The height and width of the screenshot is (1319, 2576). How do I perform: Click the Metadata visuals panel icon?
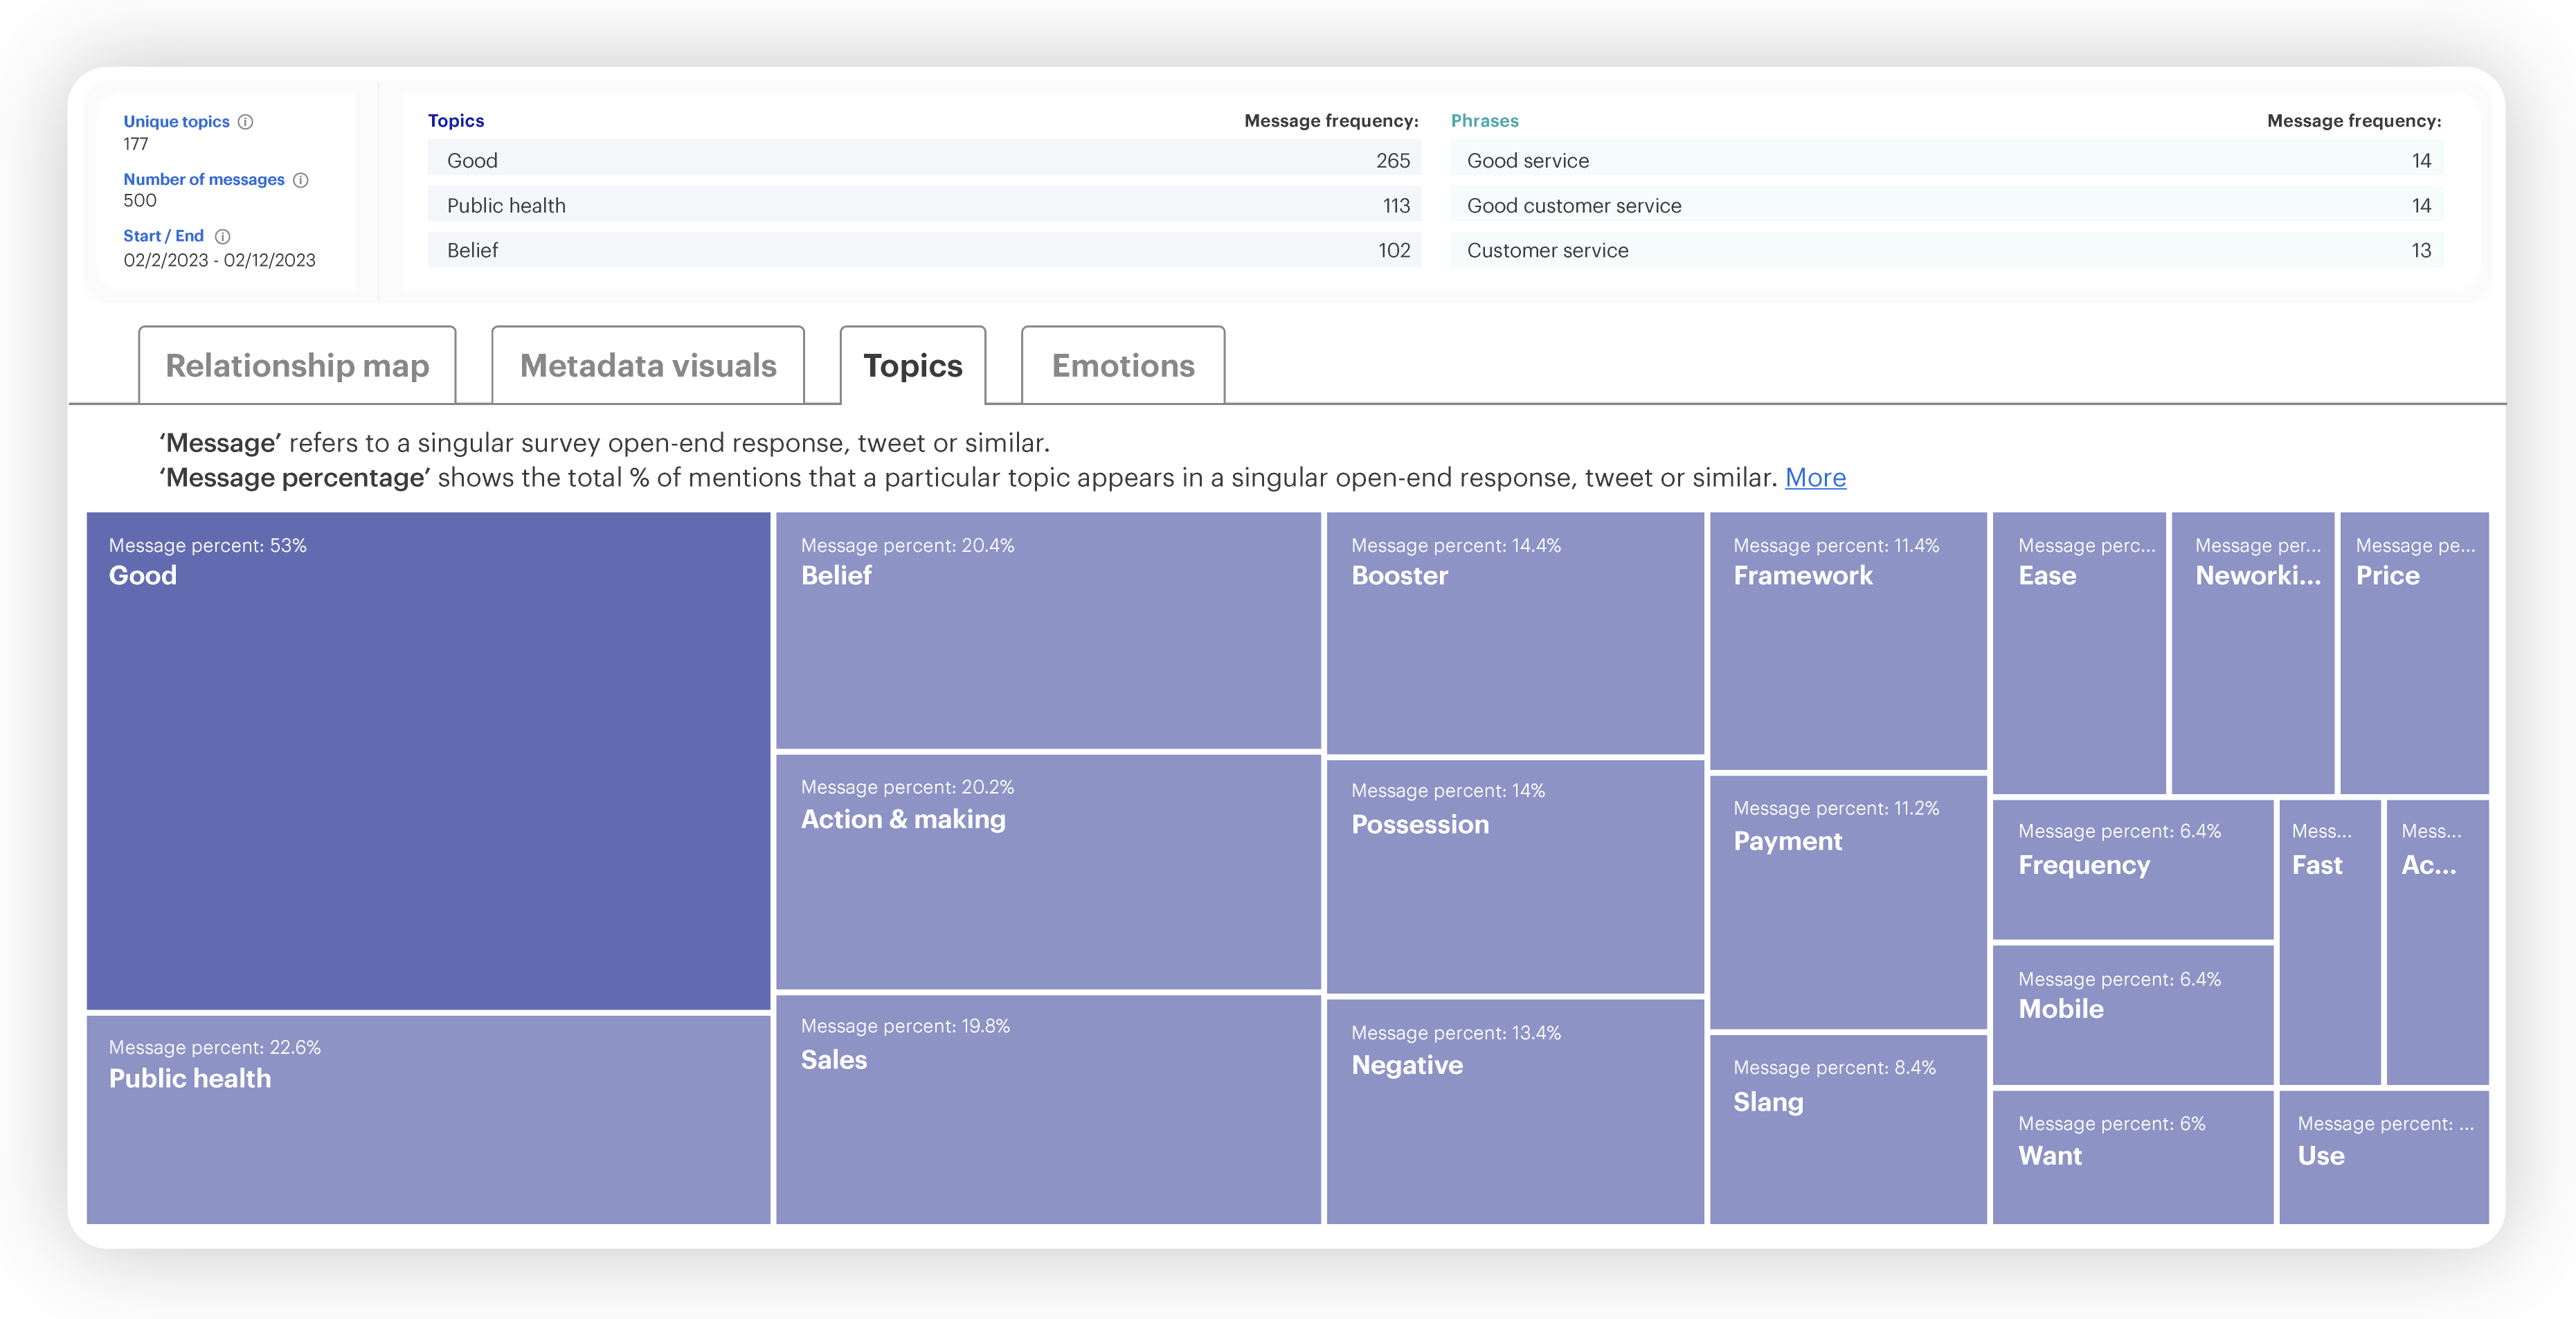[646, 364]
